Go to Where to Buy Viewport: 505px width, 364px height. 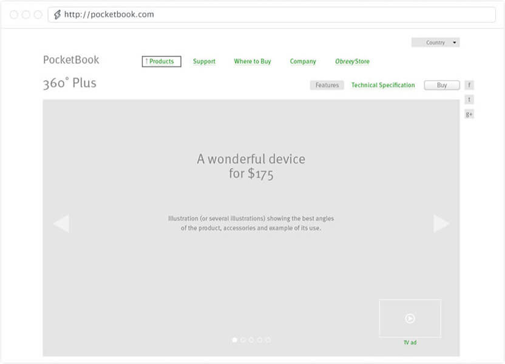[252, 61]
